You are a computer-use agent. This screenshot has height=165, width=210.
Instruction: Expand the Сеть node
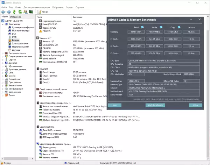coord(3,73)
